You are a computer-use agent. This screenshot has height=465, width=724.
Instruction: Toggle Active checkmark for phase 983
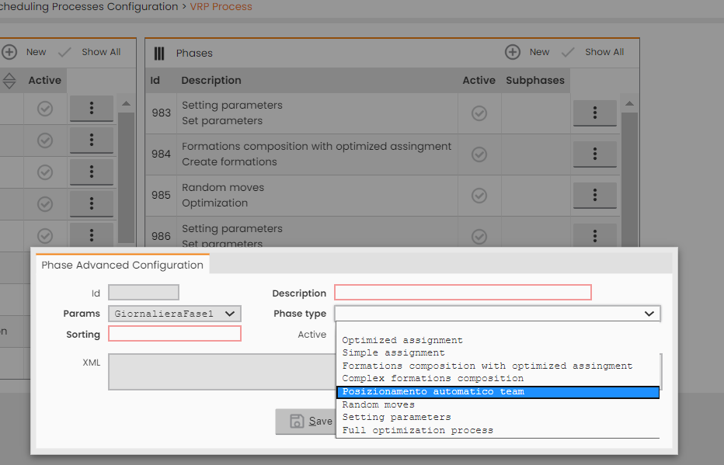(x=479, y=113)
